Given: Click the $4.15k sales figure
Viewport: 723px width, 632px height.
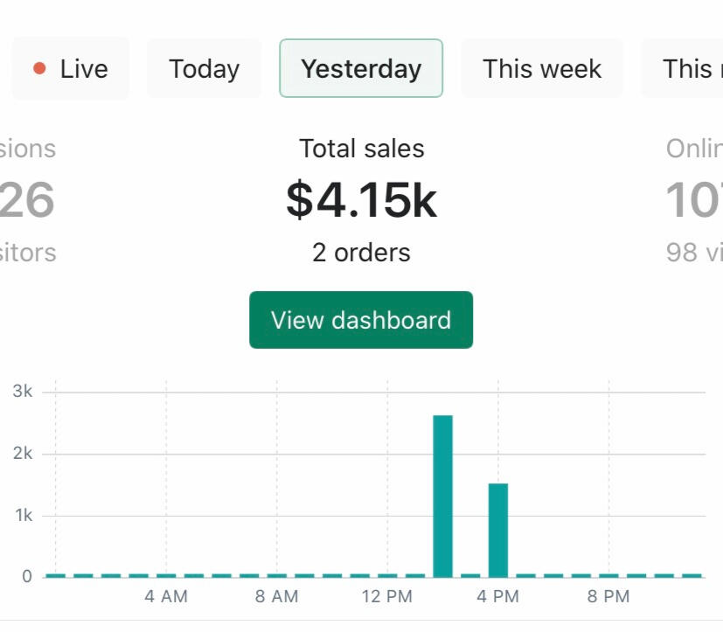Looking at the screenshot, I should tap(361, 200).
